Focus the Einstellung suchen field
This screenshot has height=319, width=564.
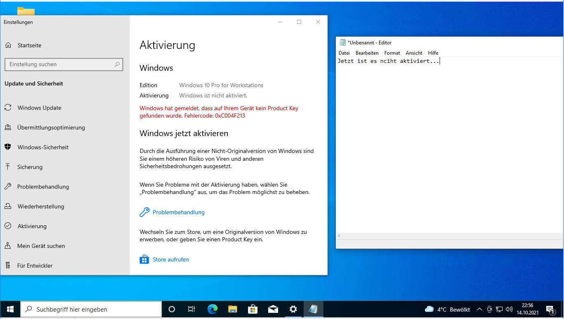click(x=64, y=65)
